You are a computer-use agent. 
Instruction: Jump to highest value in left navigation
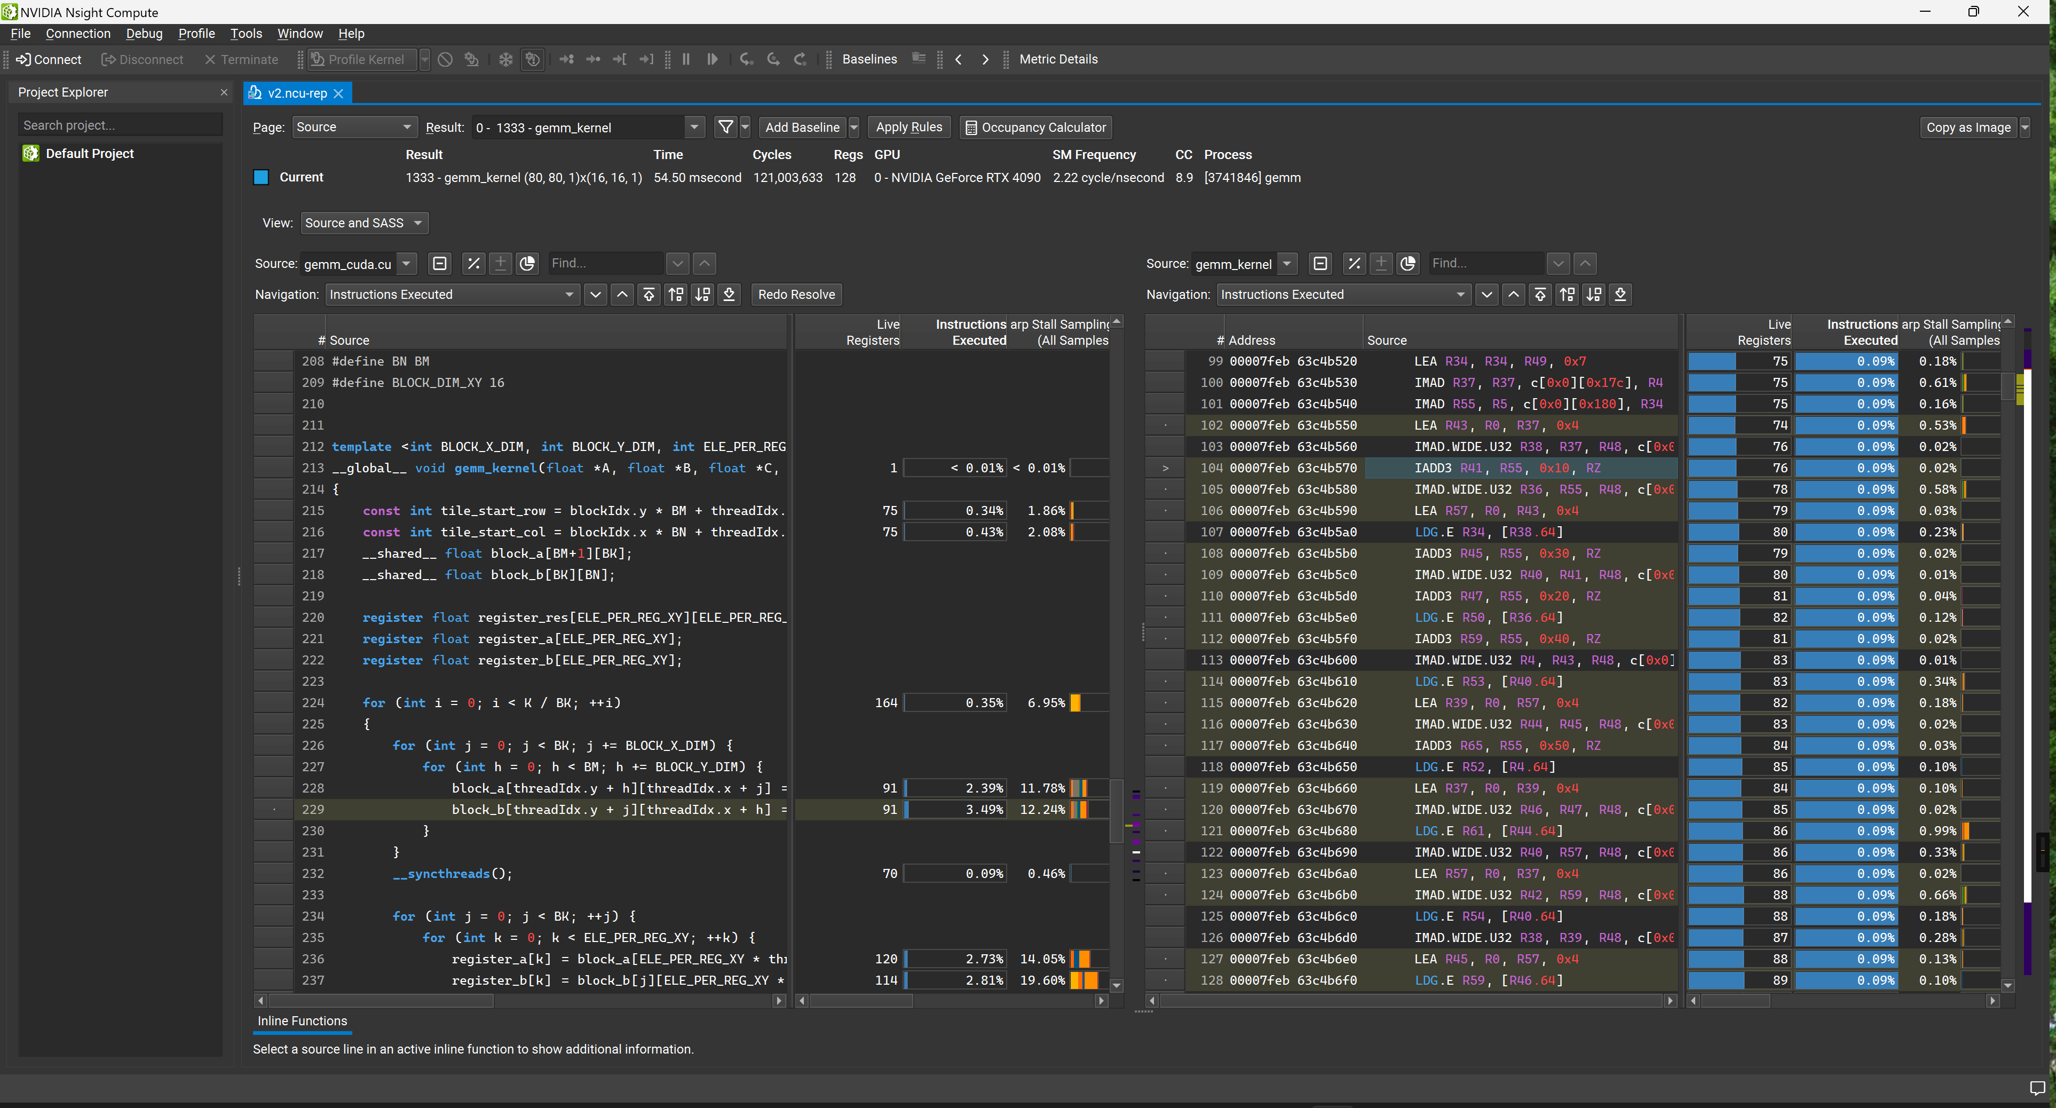[x=649, y=295]
